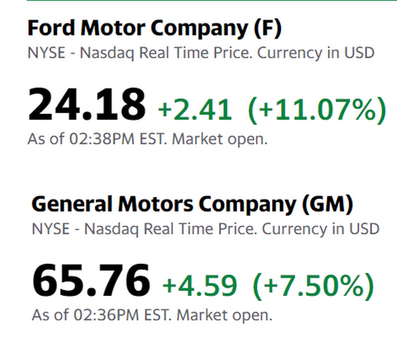Click GM's 65.76 share price
Viewport: 397px width, 359px height.
(91, 281)
